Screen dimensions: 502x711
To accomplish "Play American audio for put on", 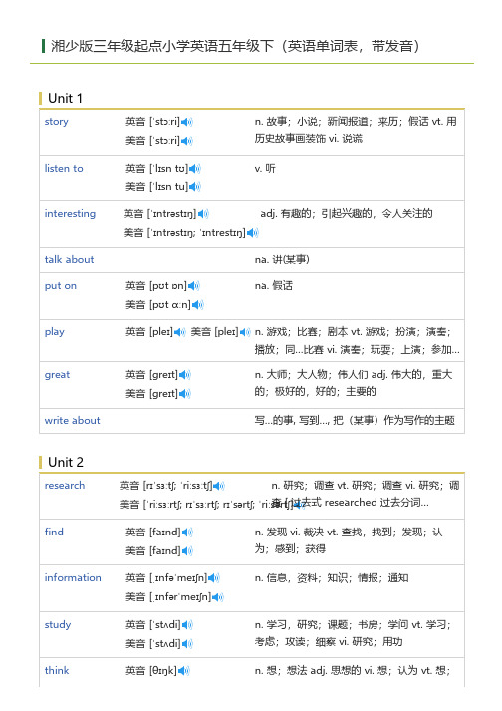I will (x=198, y=305).
